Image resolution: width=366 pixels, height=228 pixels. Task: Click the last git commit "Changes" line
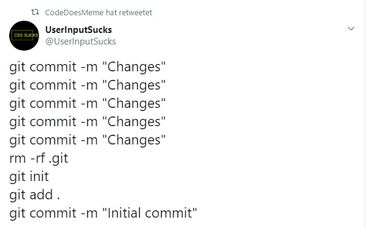pyautogui.click(x=87, y=140)
